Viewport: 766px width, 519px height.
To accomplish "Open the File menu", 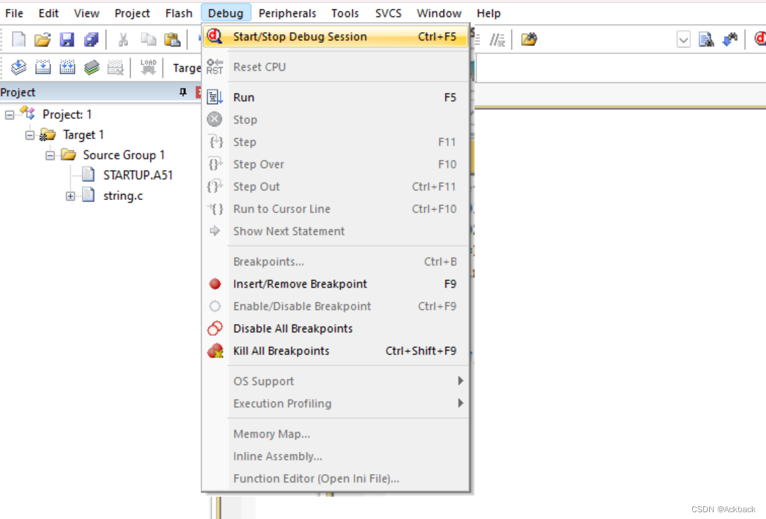I will (x=14, y=14).
